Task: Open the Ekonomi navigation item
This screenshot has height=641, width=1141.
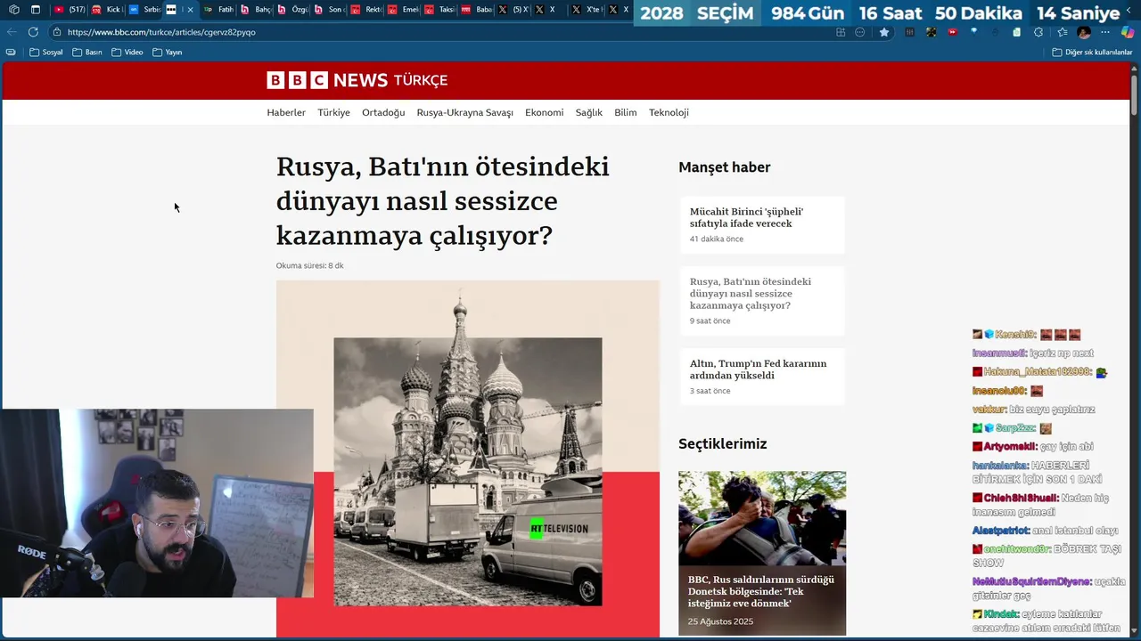Action: (544, 112)
